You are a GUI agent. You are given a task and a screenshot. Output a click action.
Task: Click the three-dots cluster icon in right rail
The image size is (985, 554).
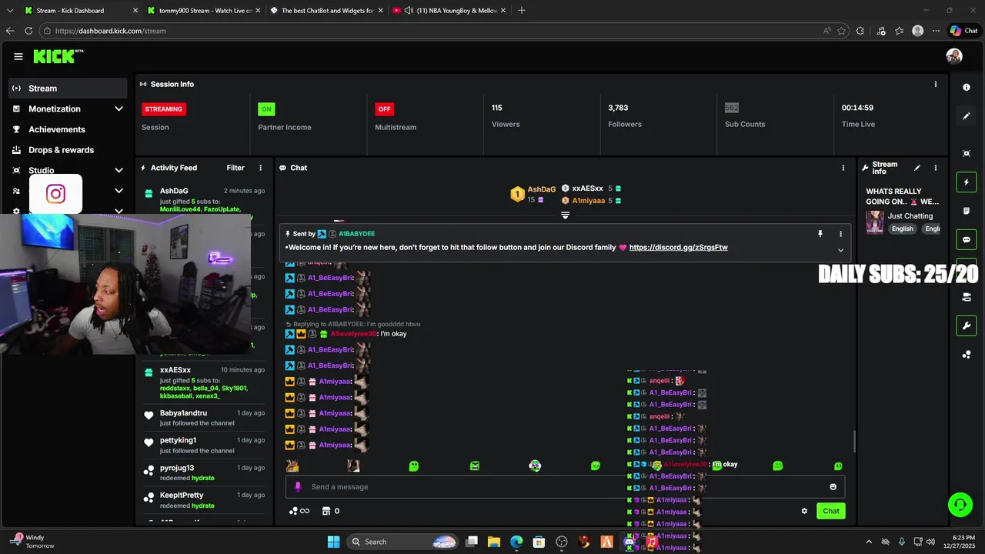[967, 355]
